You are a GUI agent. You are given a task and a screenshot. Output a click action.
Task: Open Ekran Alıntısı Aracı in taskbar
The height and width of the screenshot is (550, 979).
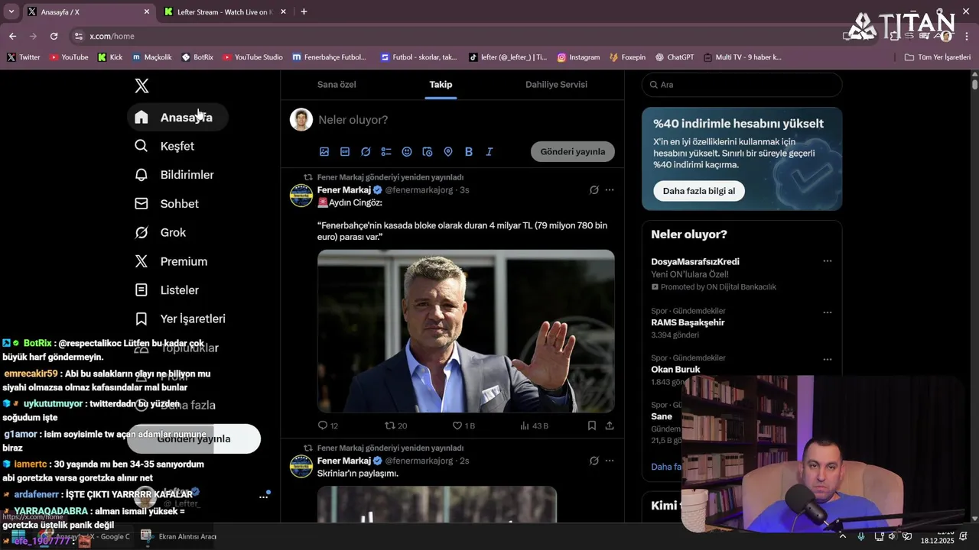click(x=181, y=536)
